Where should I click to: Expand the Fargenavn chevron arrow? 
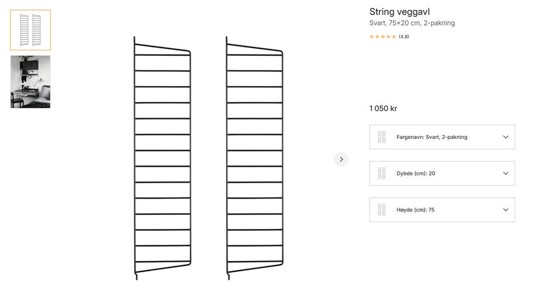coord(506,137)
